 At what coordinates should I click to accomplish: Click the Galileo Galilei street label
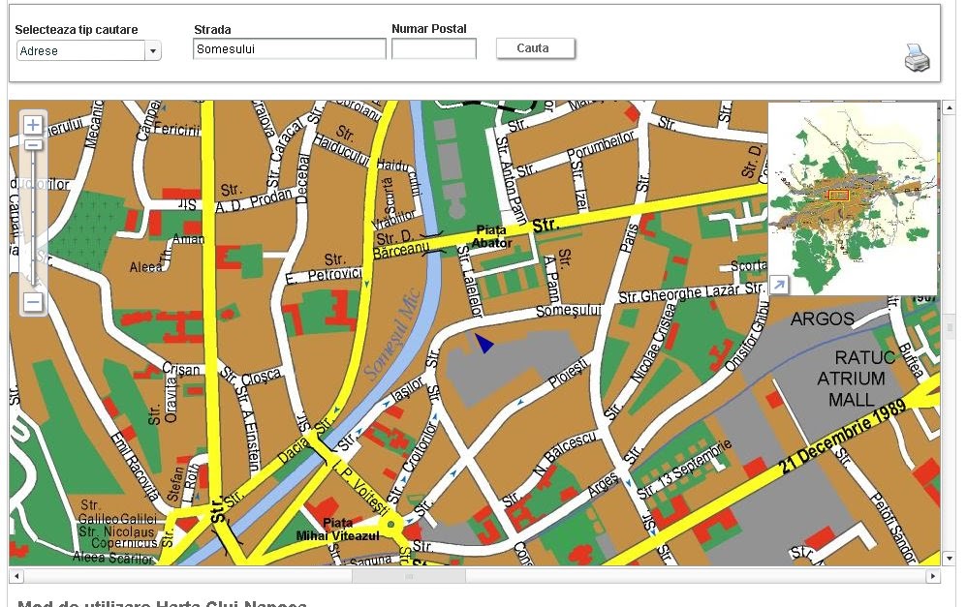tap(118, 518)
